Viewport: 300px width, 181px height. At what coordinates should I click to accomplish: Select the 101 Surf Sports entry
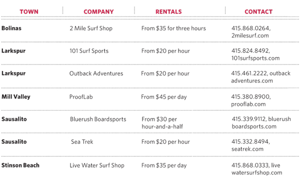point(89,51)
